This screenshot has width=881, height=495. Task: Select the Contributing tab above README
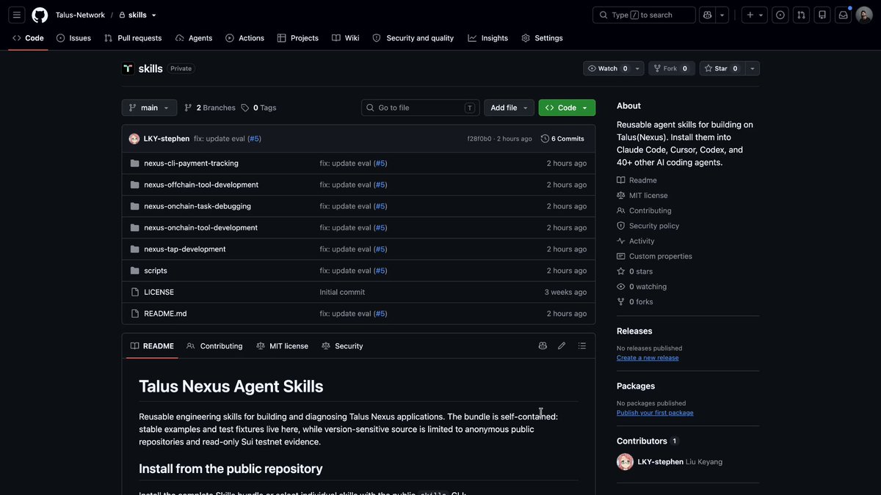tap(214, 346)
